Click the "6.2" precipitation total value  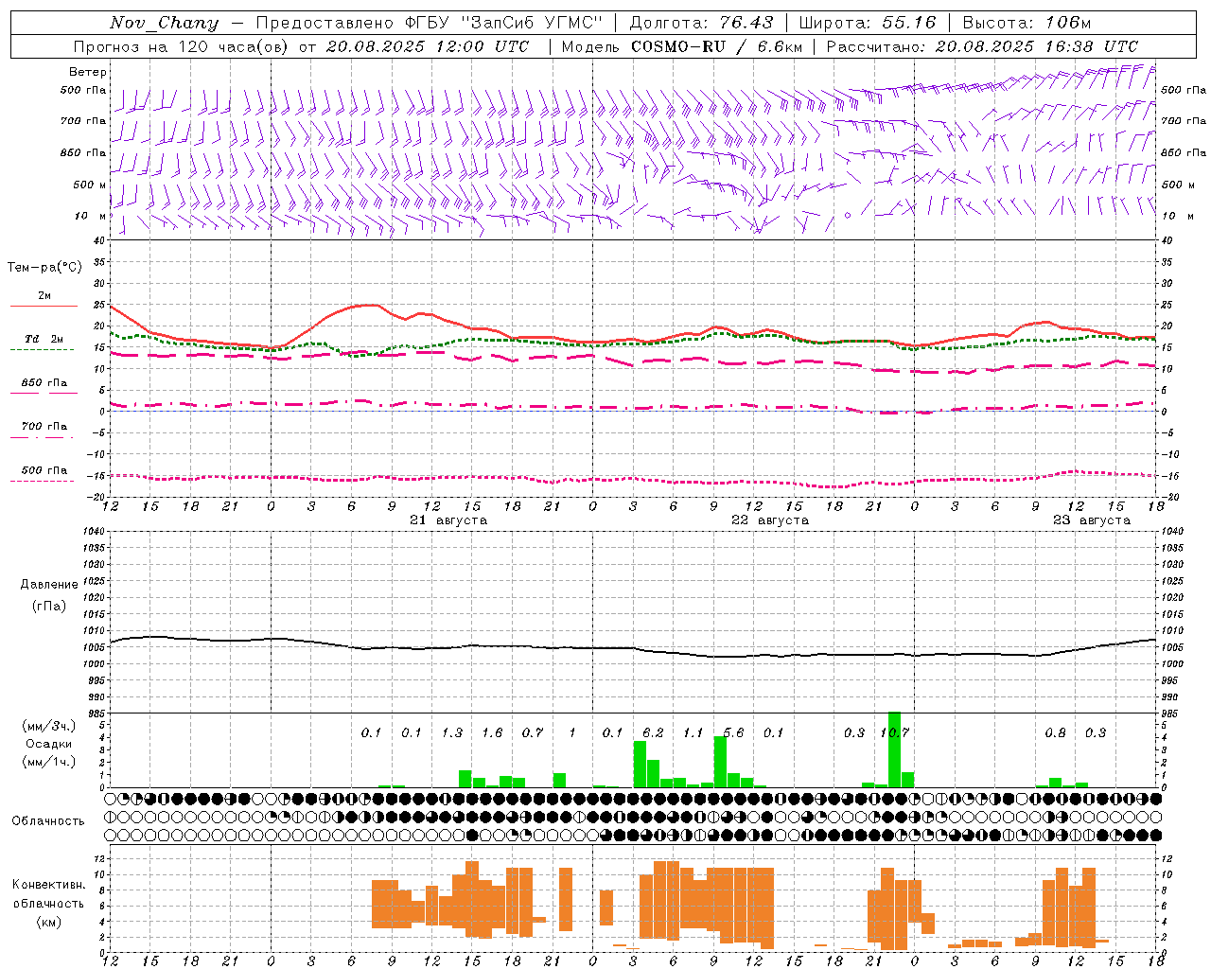coord(653,733)
